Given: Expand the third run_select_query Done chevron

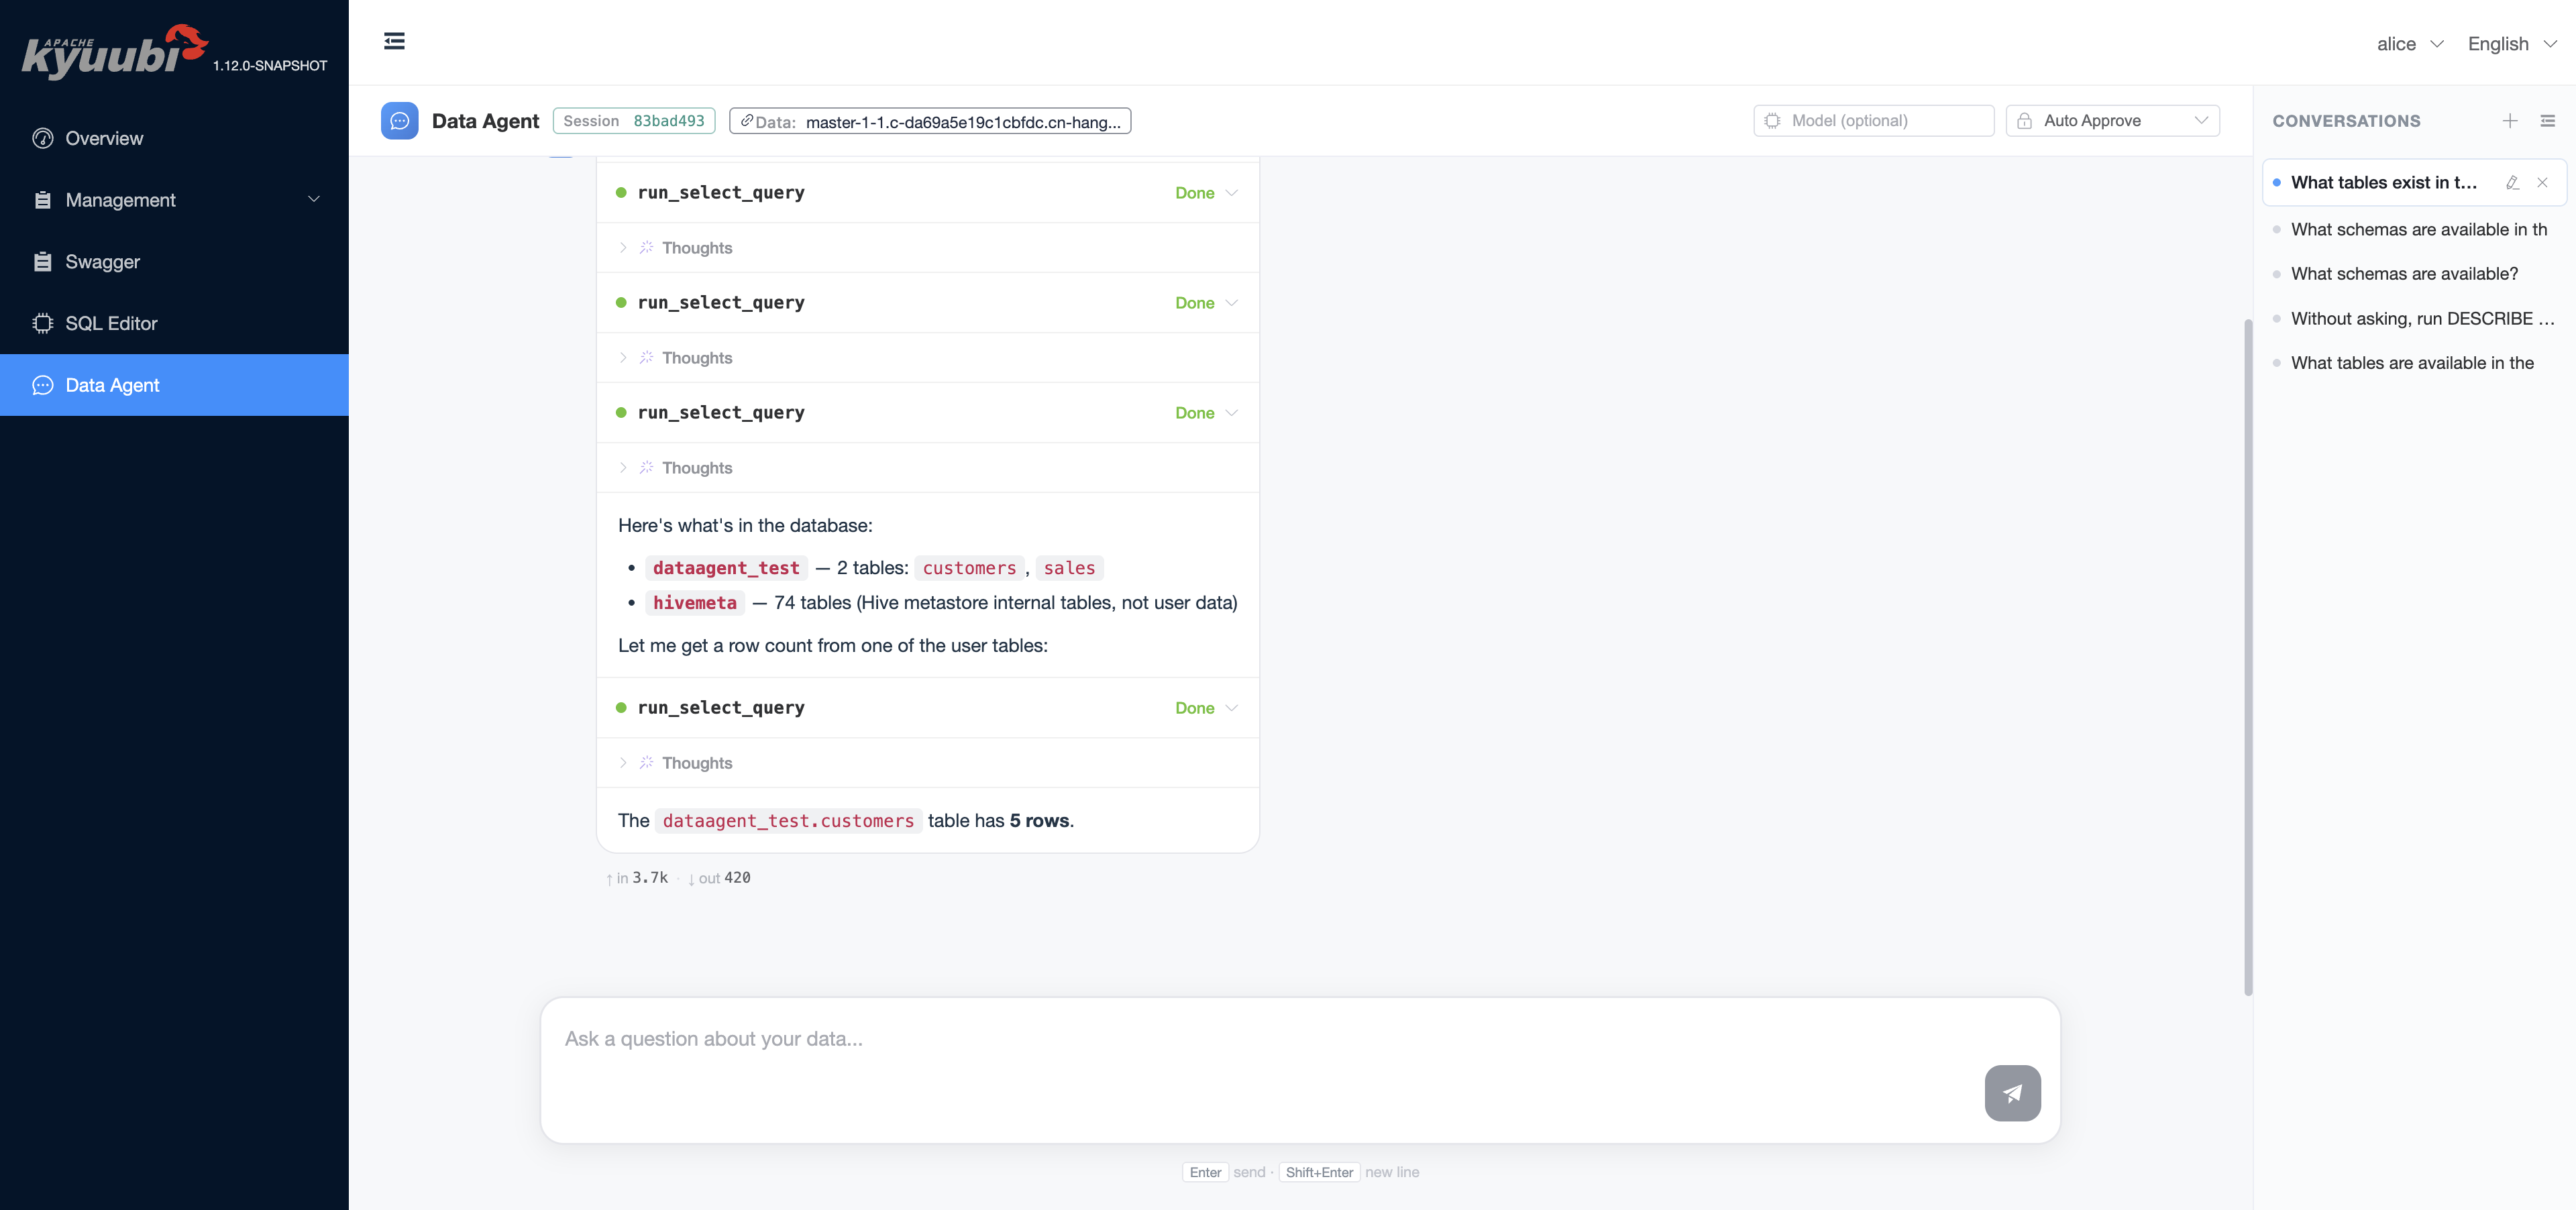Looking at the screenshot, I should pyautogui.click(x=1232, y=413).
